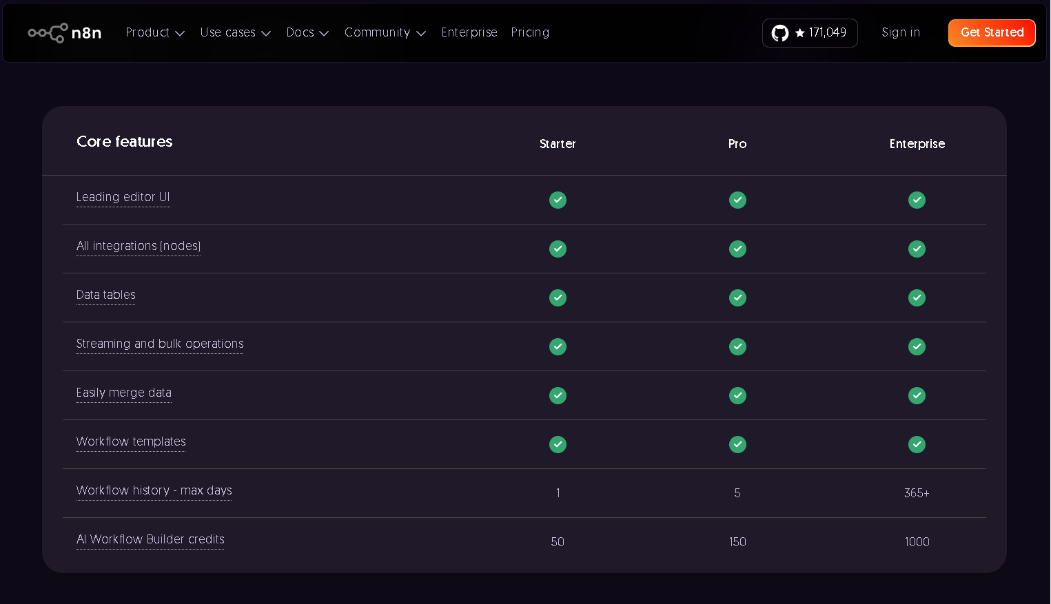Click Enterprise checkmark for All integrations (nodes)

point(917,249)
